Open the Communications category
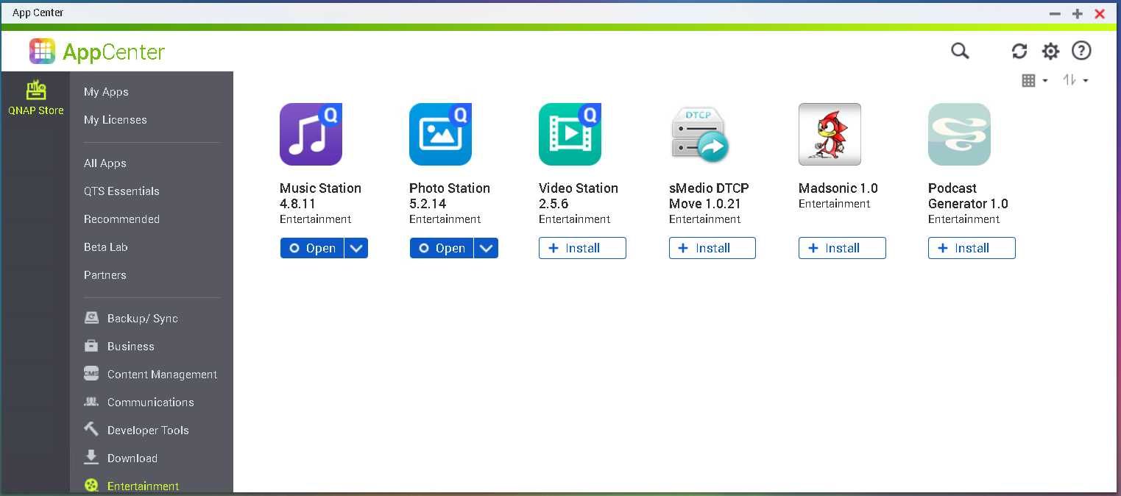The width and height of the screenshot is (1121, 496). (152, 402)
